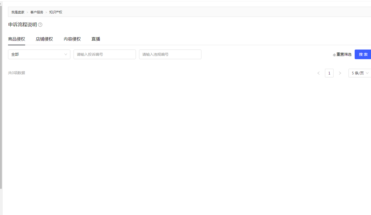The width and height of the screenshot is (371, 215).
Task: Open the 申诉流程说明 help question-mark icon
Action: click(x=40, y=25)
